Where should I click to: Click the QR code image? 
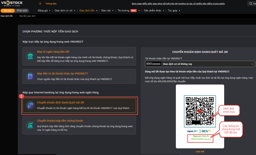pyautogui.click(x=200, y=111)
